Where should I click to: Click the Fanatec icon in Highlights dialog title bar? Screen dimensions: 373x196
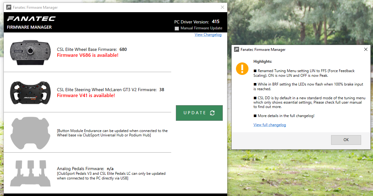237,49
